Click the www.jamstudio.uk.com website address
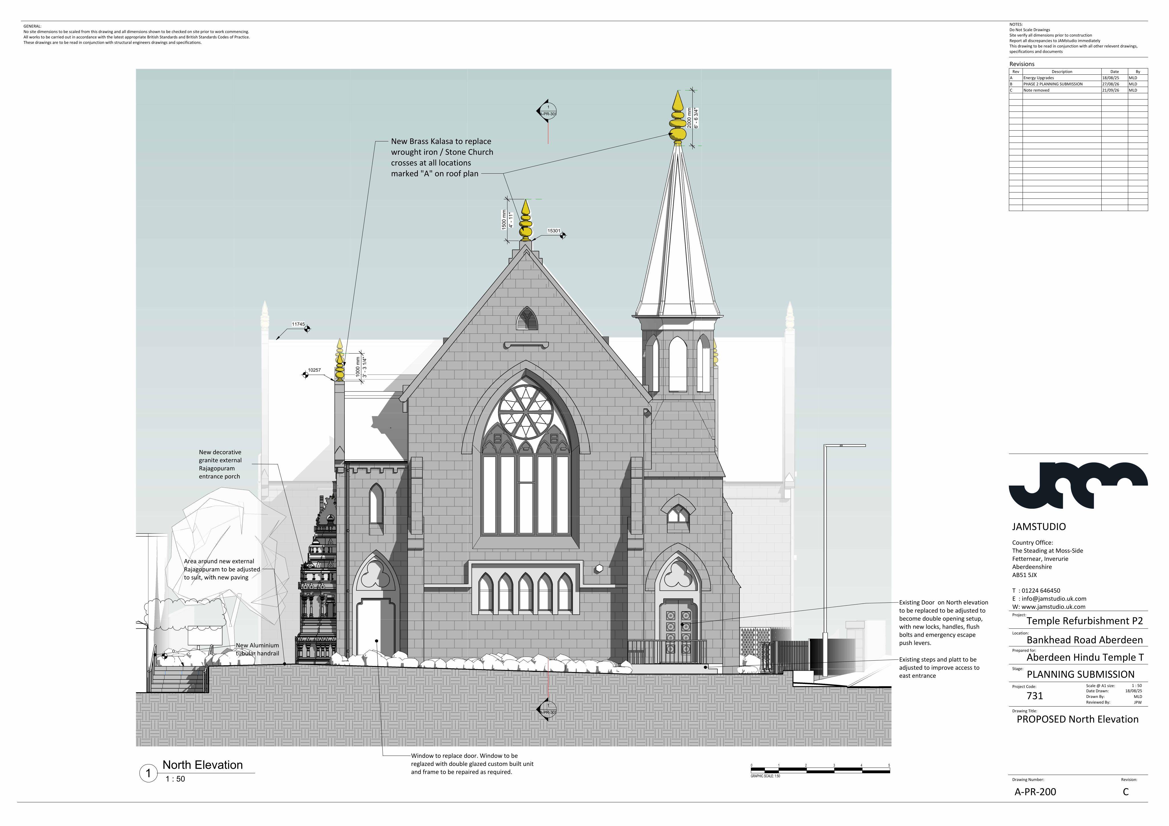This screenshot has width=1169, height=826. tap(1053, 607)
